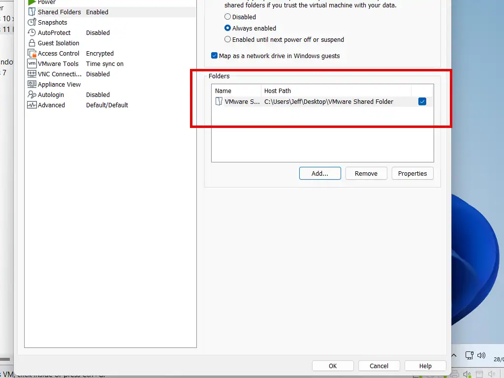Click the shared folder icon in Folders list
This screenshot has height=378, width=504.
pos(219,101)
